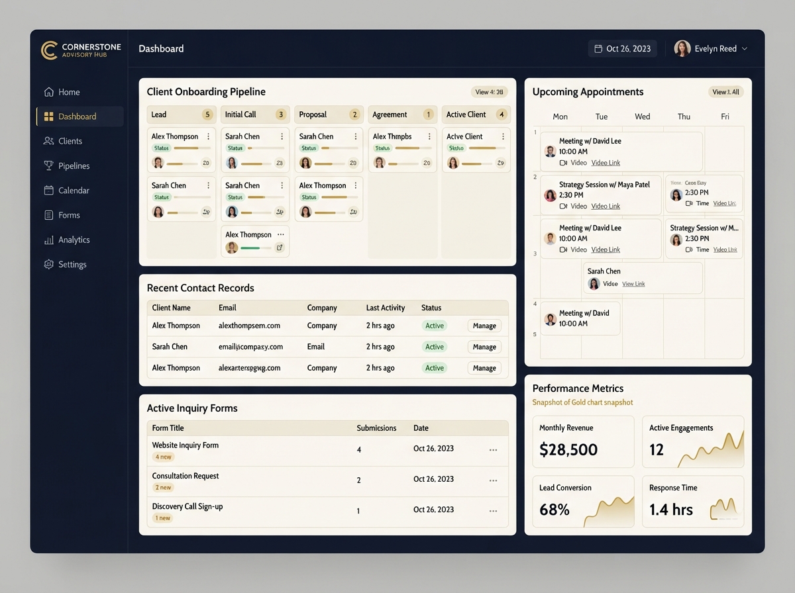Click View Link on Sarah Chen appointment
Screen dimensions: 795x593
[633, 284]
